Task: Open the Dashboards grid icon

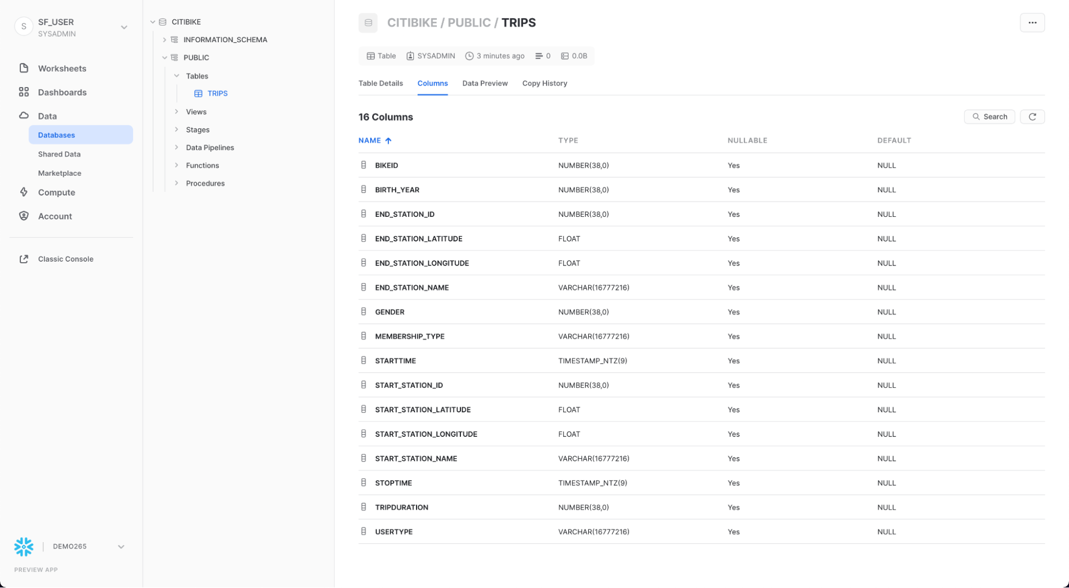Action: pyautogui.click(x=24, y=92)
